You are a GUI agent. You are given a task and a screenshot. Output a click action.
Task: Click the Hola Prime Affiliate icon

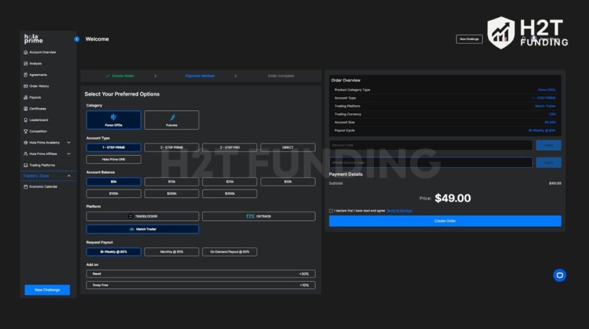(25, 154)
